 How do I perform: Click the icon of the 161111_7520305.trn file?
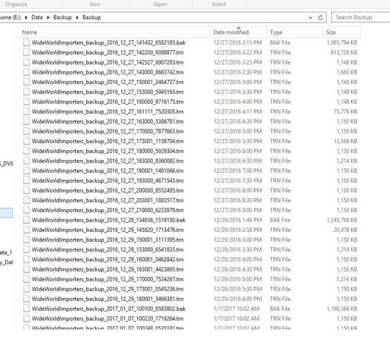click(x=25, y=112)
